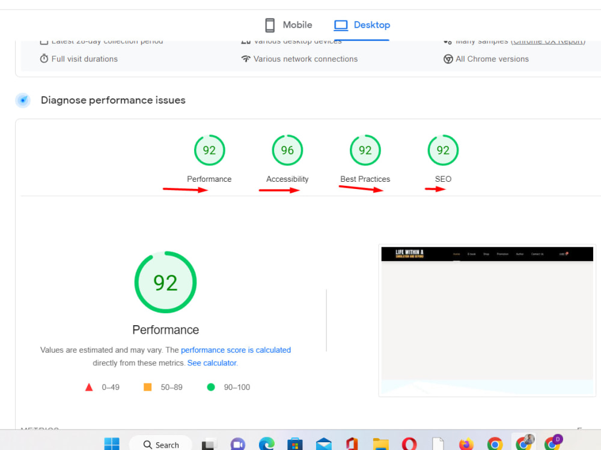Click the Accessibility label text

coord(287,179)
